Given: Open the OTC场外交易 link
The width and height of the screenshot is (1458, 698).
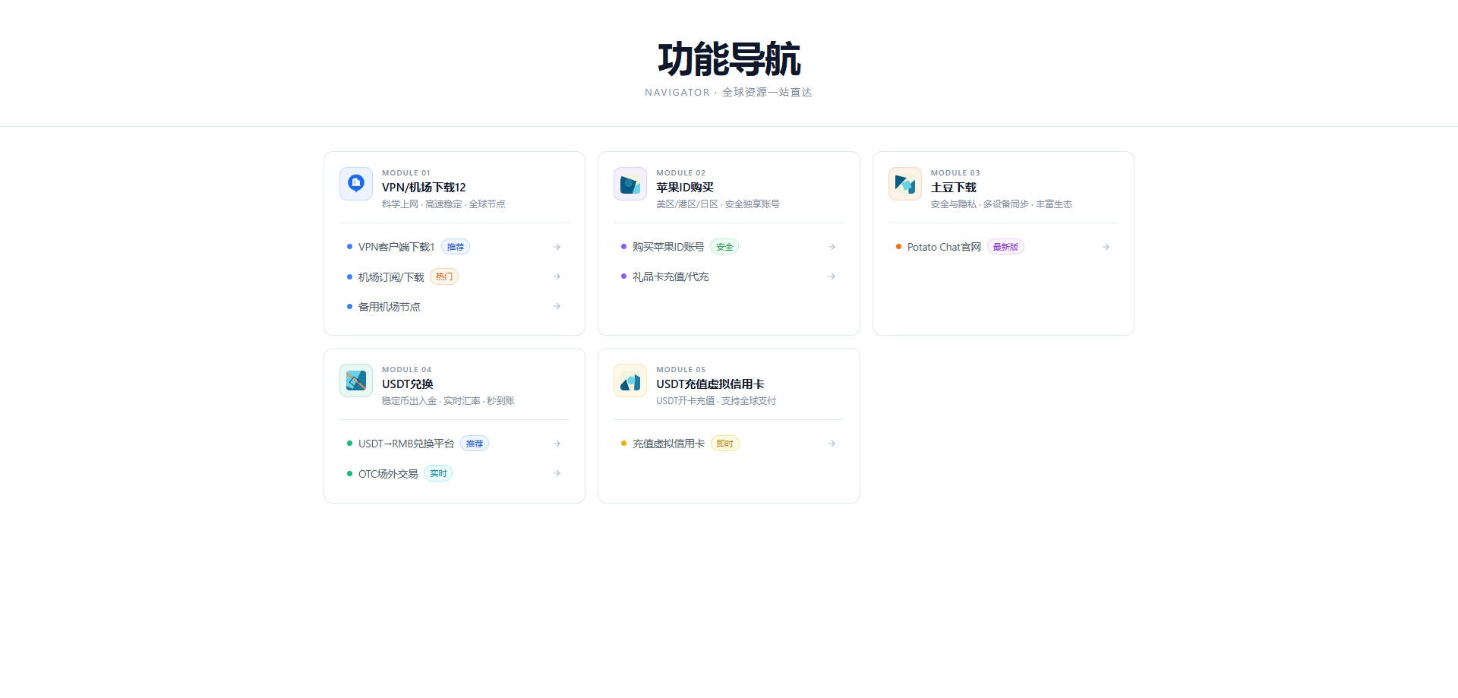Looking at the screenshot, I should [x=454, y=473].
